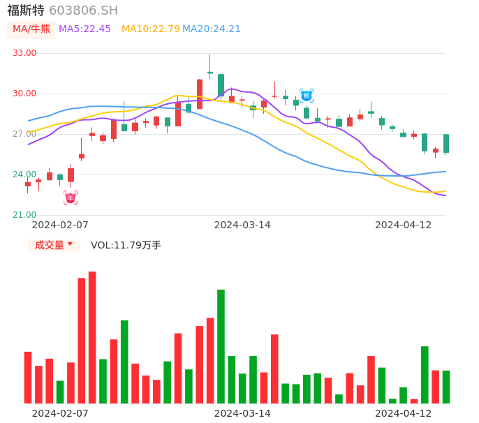This screenshot has height=423, width=479.
Task: Click the rightmost green volume bar
Action: point(446,387)
